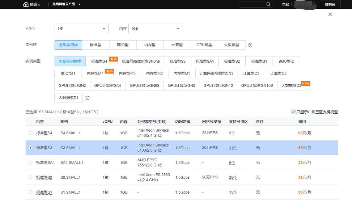
Task: Click the top search input field
Action: 252,4
